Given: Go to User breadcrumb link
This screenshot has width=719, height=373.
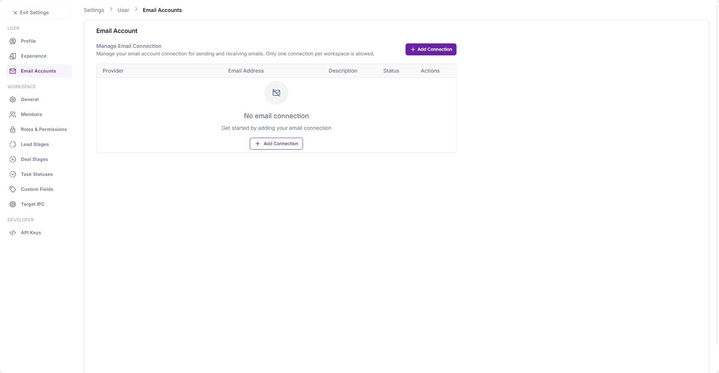Looking at the screenshot, I should pyautogui.click(x=123, y=10).
